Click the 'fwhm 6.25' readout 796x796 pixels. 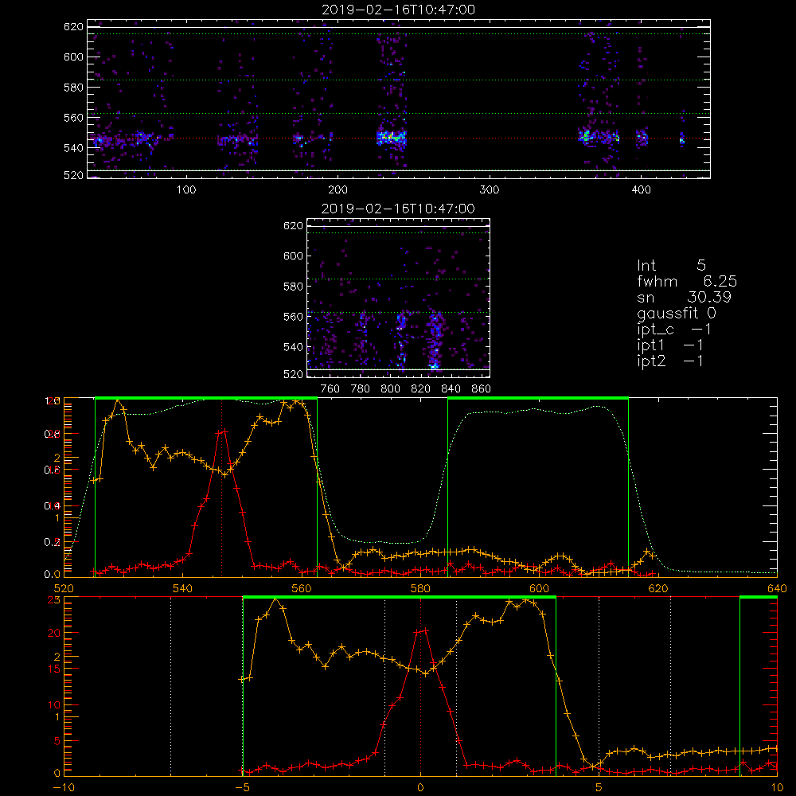(687, 281)
